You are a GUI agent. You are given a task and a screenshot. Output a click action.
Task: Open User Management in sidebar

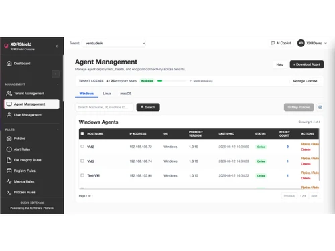coord(31,115)
